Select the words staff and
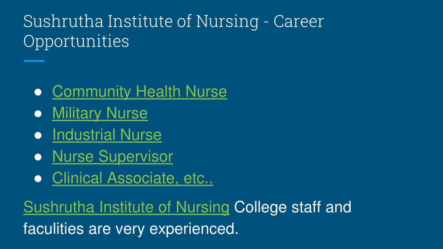The image size is (443, 249). (321, 207)
